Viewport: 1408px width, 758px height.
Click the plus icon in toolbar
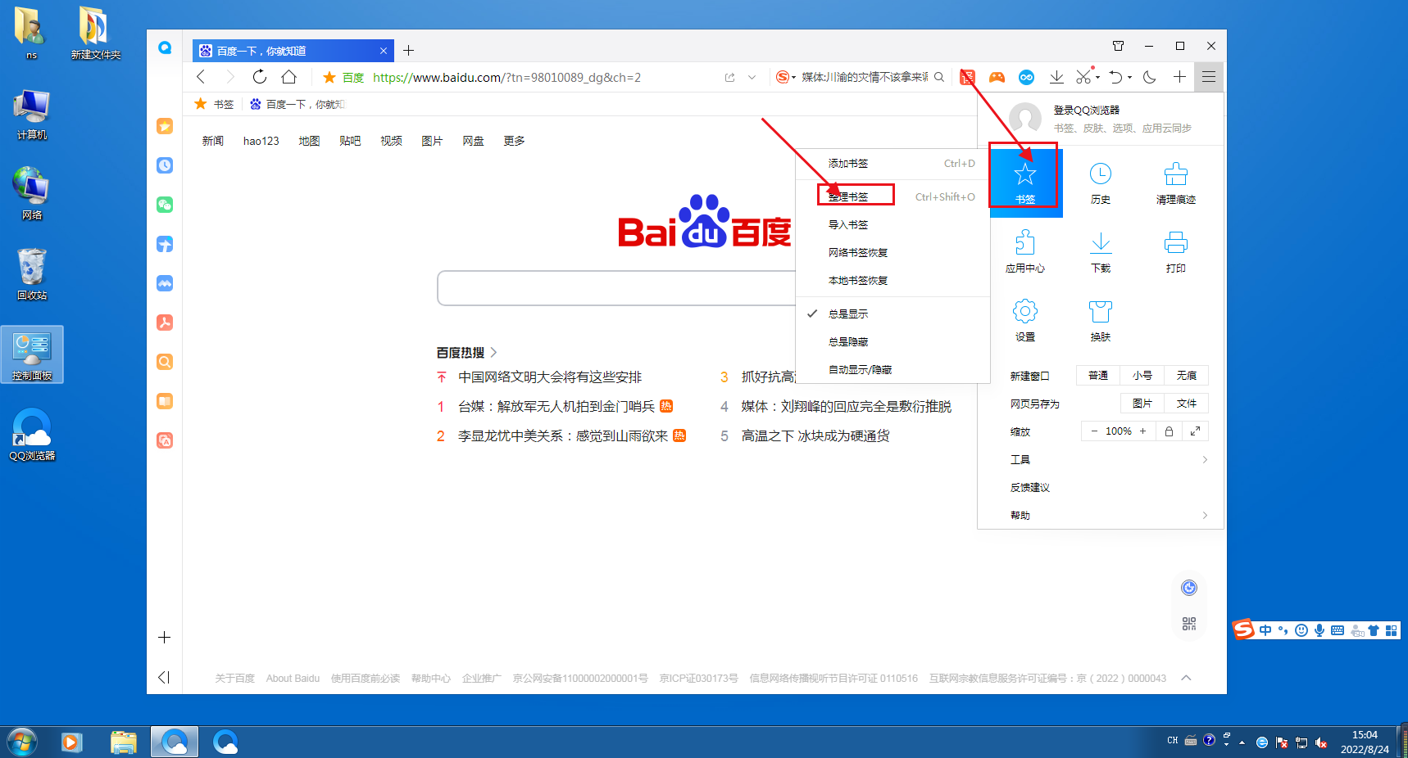tap(1179, 77)
